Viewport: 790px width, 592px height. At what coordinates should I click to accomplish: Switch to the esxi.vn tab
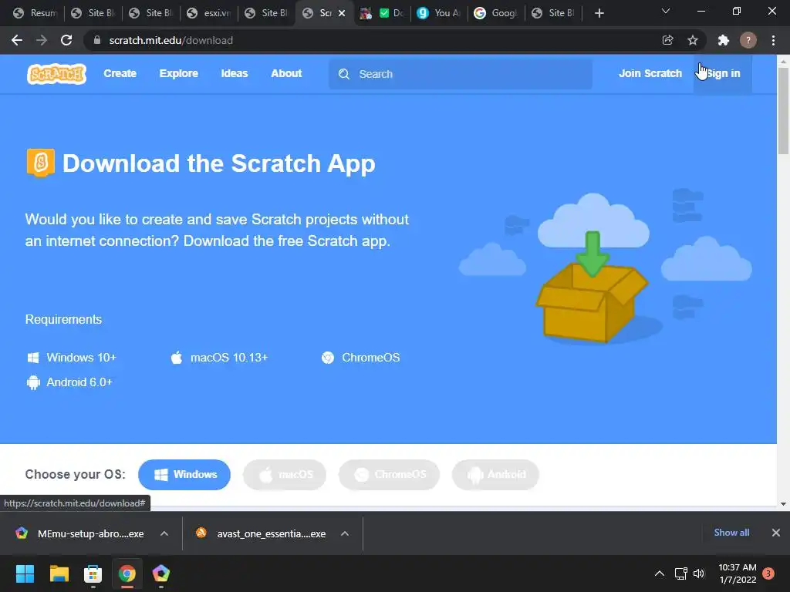pyautogui.click(x=209, y=13)
